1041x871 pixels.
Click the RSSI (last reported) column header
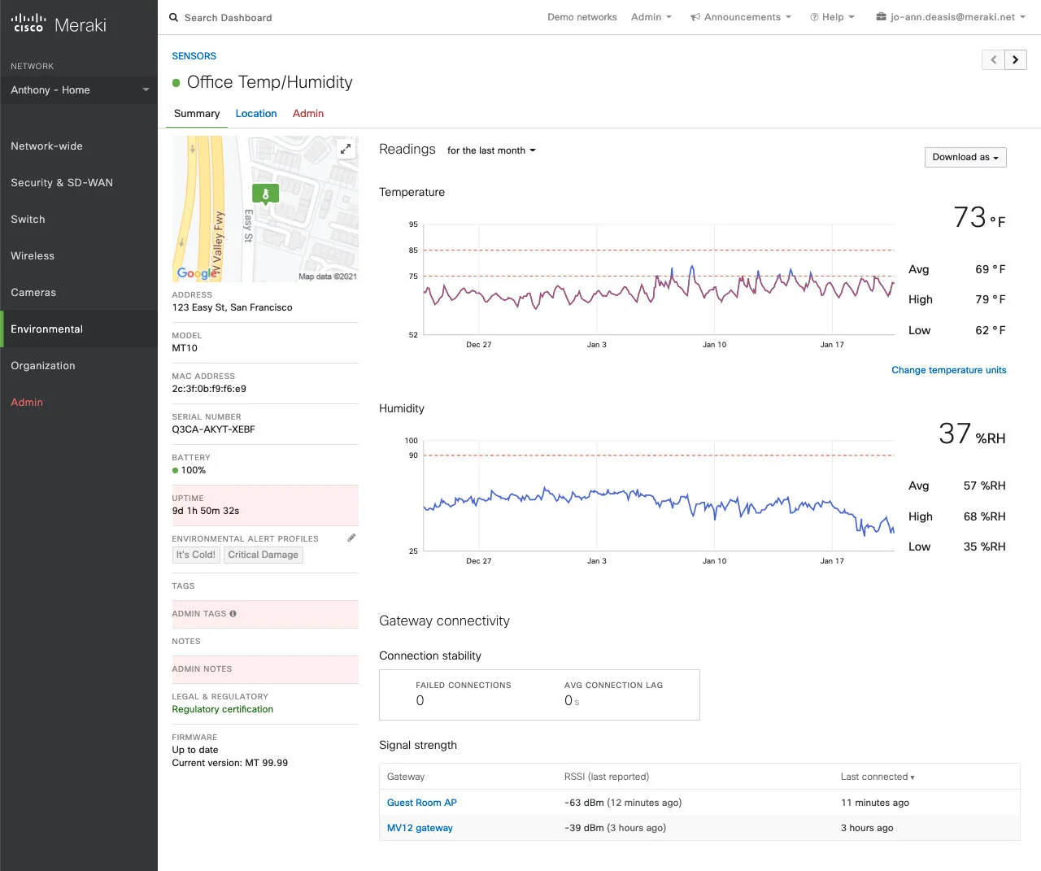607,777
